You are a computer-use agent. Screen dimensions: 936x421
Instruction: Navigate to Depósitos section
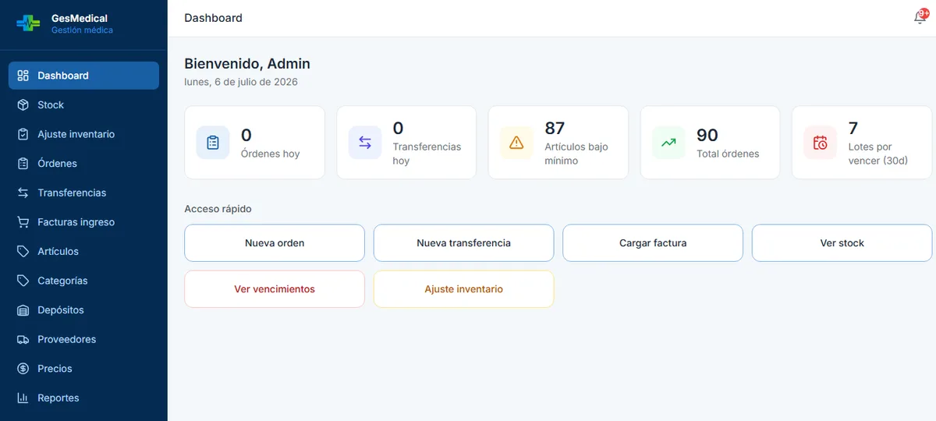tap(83, 310)
